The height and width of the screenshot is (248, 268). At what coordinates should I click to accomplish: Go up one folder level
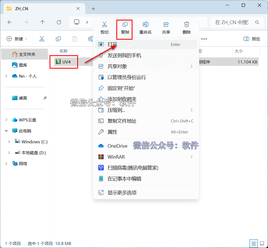pyautogui.click(x=42, y=22)
